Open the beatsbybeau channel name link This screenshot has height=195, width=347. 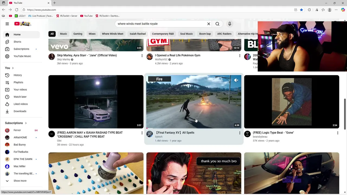260,137
